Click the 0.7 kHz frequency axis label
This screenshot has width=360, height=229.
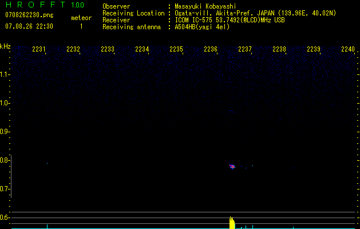(5, 189)
